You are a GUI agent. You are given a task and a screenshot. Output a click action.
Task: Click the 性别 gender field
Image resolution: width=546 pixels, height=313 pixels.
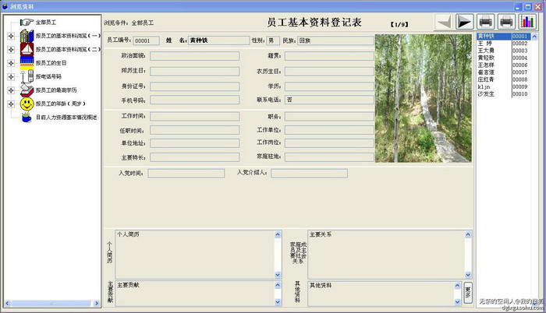(x=273, y=40)
